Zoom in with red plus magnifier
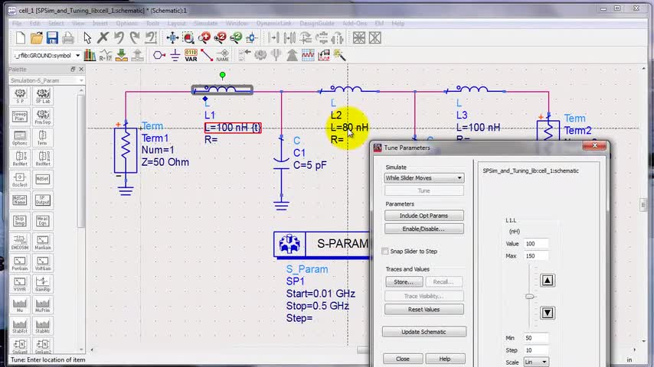This screenshot has height=367, width=654. [x=204, y=38]
